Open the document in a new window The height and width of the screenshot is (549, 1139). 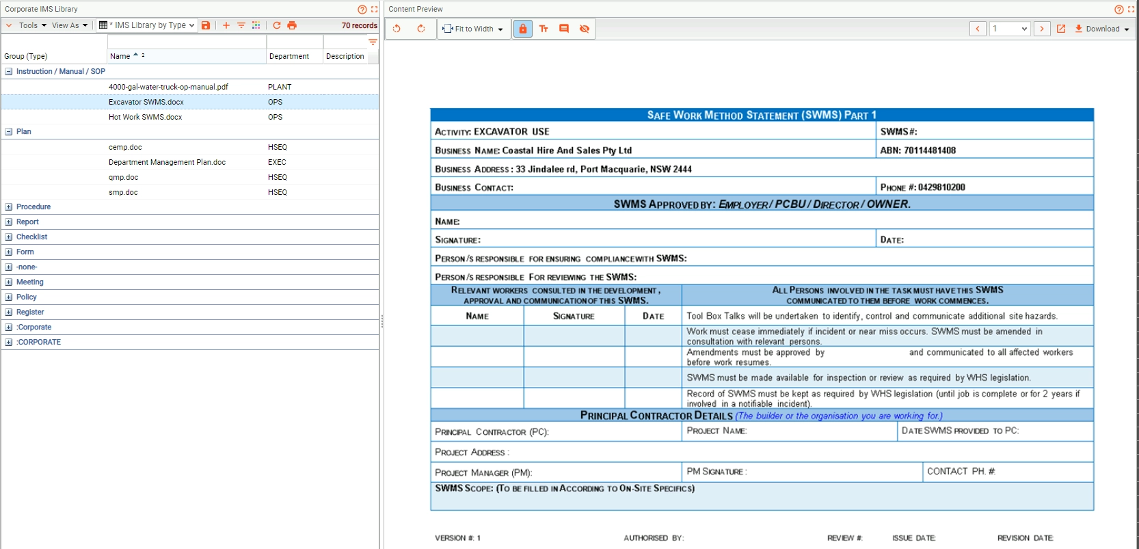[x=1061, y=29]
